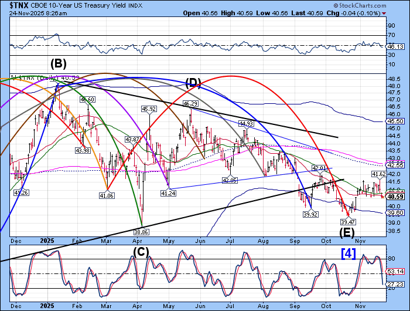Click the RSI value 46.13 tag

pyautogui.click(x=396, y=46)
